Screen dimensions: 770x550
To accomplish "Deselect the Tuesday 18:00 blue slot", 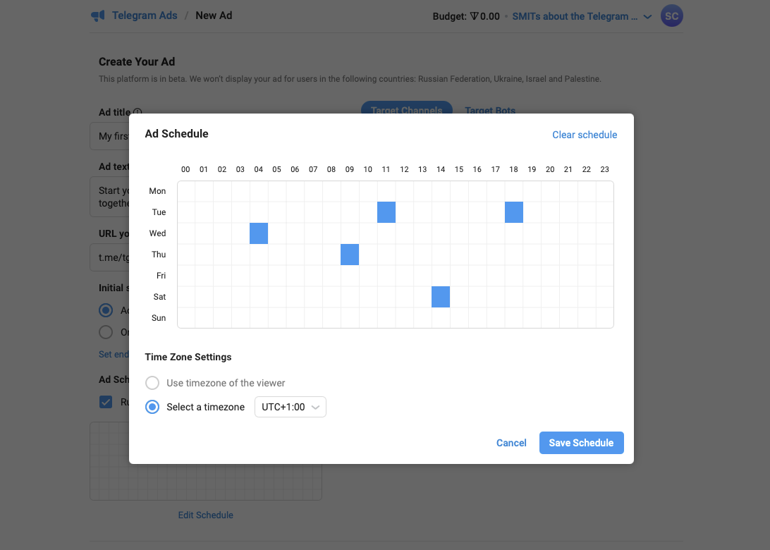I will (x=513, y=212).
